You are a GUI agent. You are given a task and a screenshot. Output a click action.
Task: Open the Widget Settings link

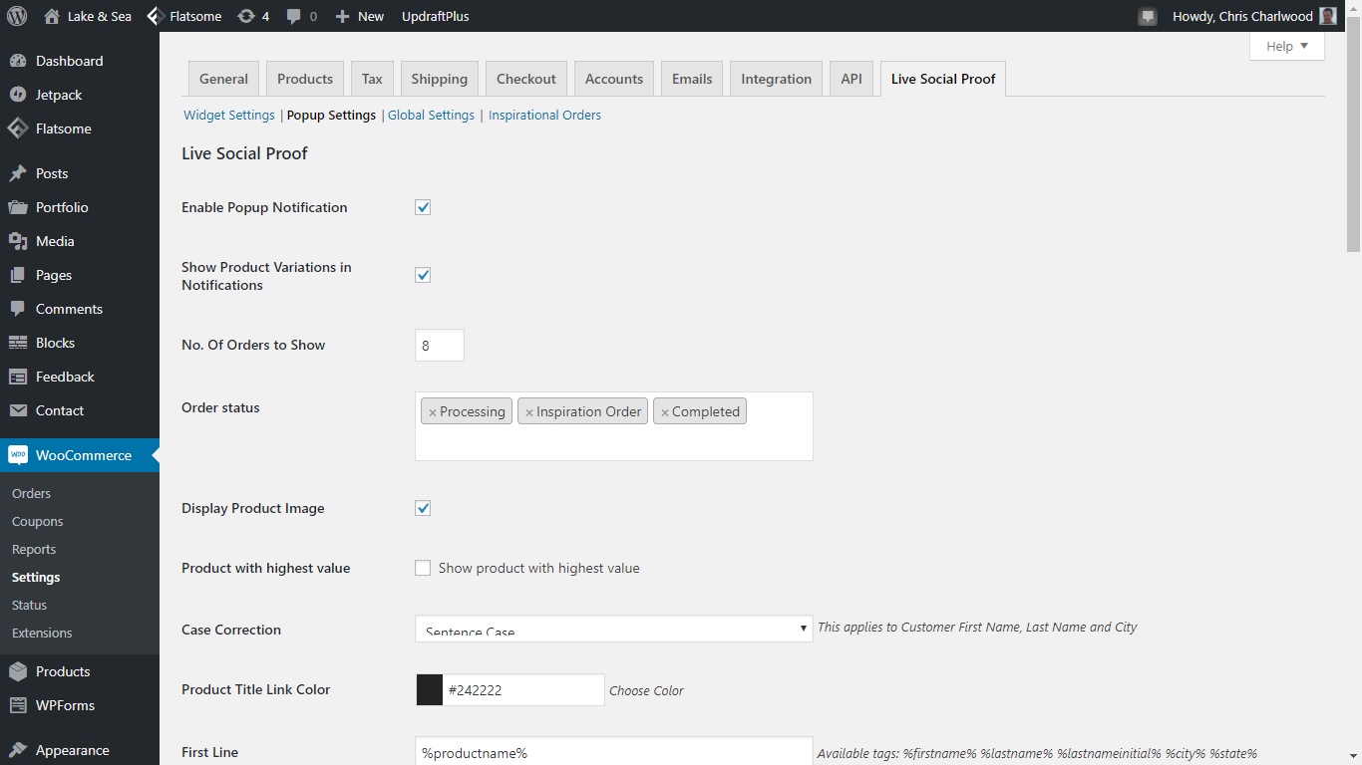point(229,116)
